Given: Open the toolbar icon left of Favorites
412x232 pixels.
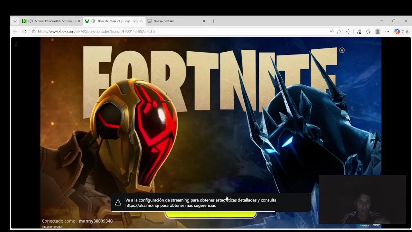Looking at the screenshot, I should point(359,31).
